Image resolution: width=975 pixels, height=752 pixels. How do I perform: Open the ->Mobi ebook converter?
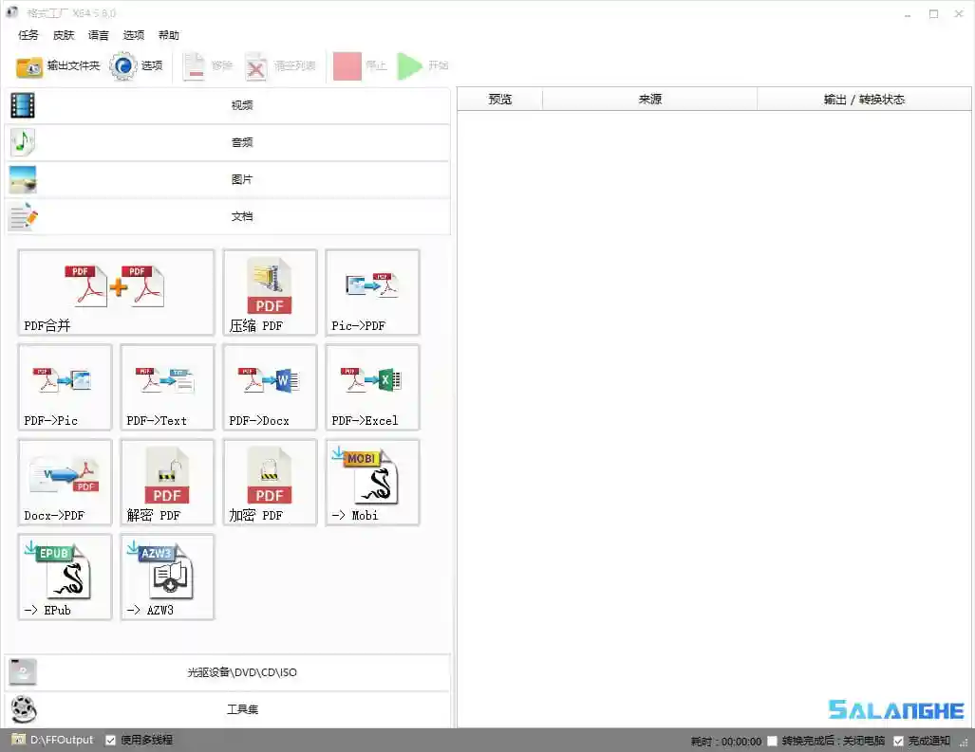click(371, 482)
